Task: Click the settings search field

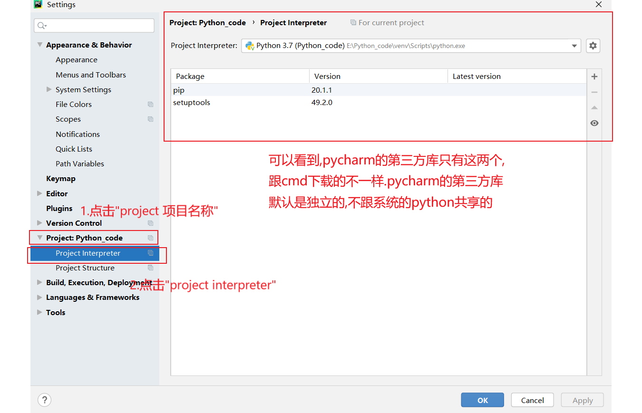Action: pyautogui.click(x=94, y=26)
